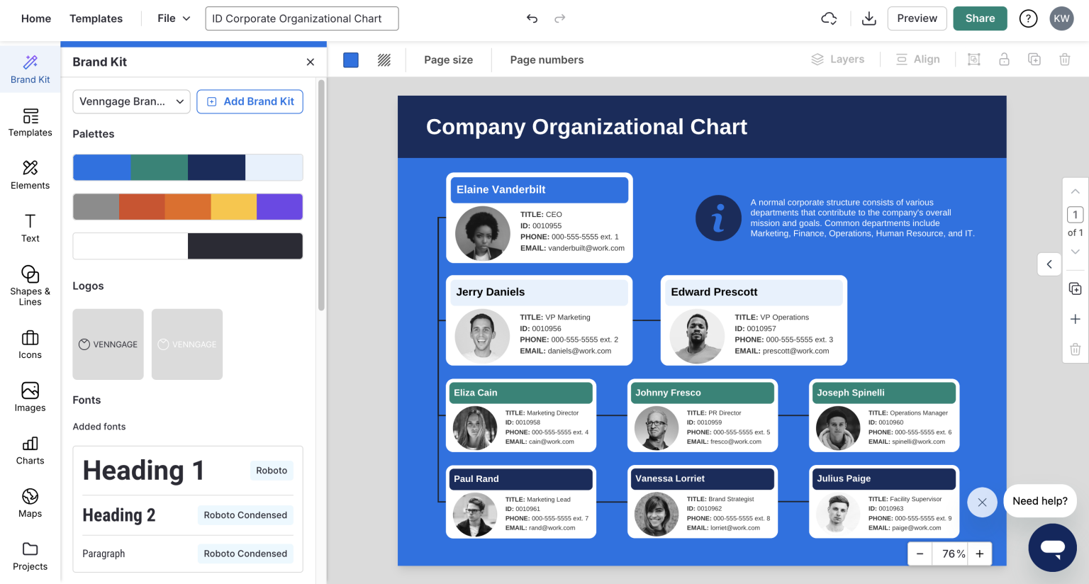Click the undo arrow
This screenshot has width=1089, height=584.
point(532,18)
